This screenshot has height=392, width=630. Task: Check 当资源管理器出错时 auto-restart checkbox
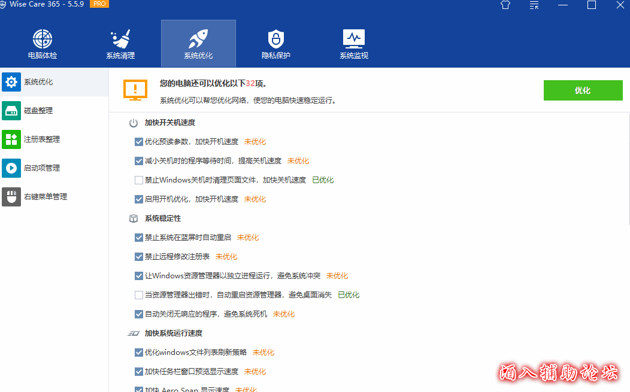coord(139,295)
